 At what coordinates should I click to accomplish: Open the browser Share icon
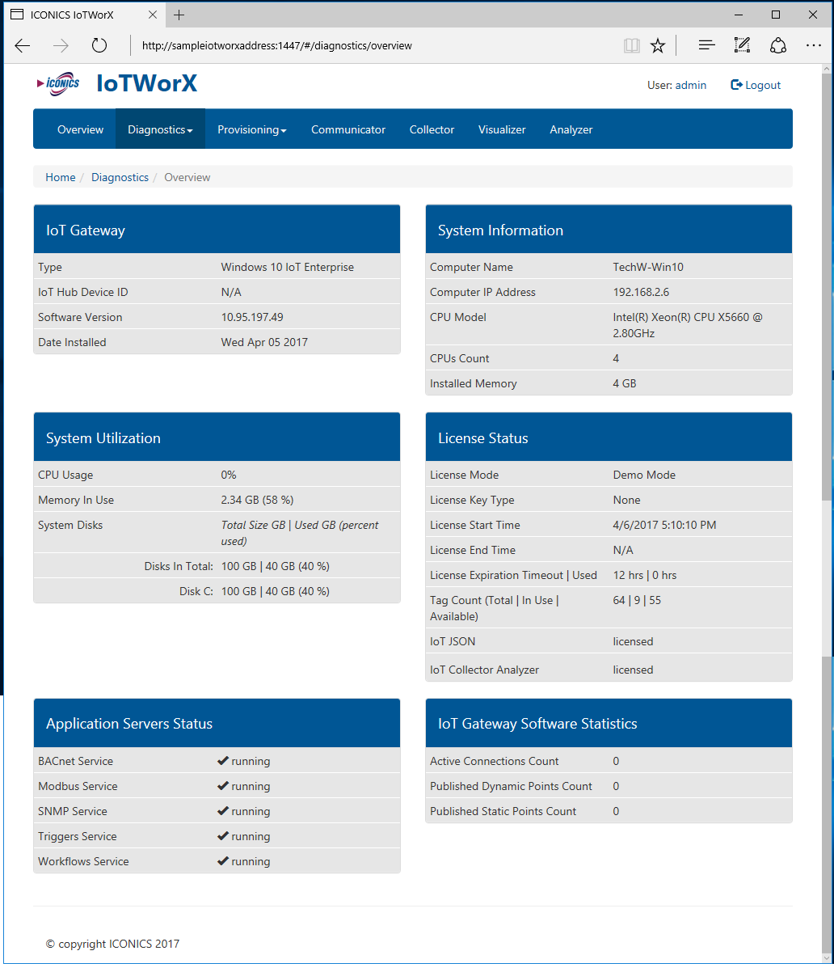778,46
